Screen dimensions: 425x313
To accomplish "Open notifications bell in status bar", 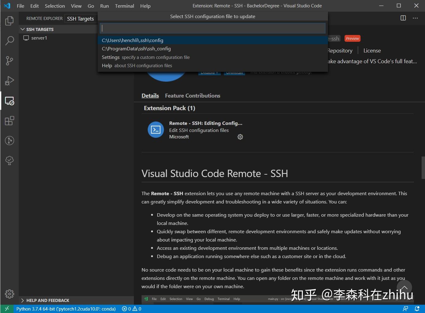I will [x=417, y=309].
